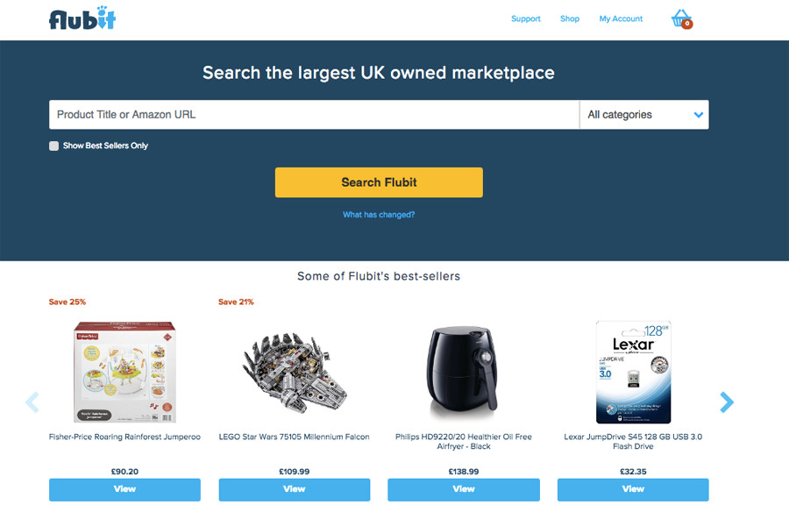789x526 pixels.
Task: Click the Search Flubit button
Action: 379,182
